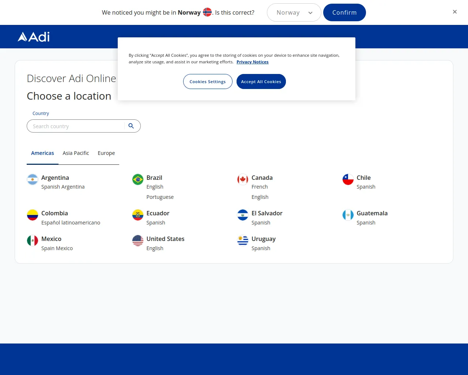Click the El Salvador flag icon
This screenshot has height=375, width=468.
pyautogui.click(x=243, y=215)
